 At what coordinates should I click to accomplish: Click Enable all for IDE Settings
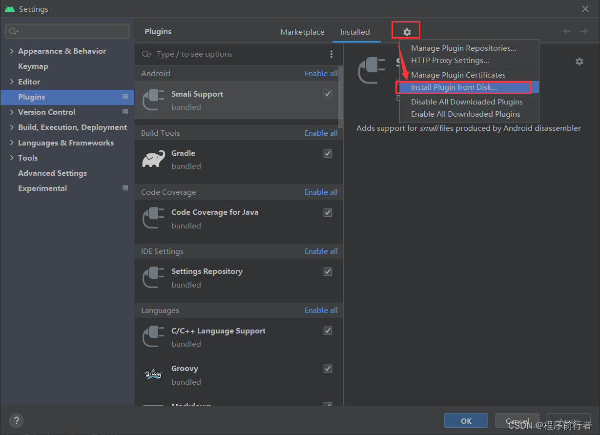point(321,251)
